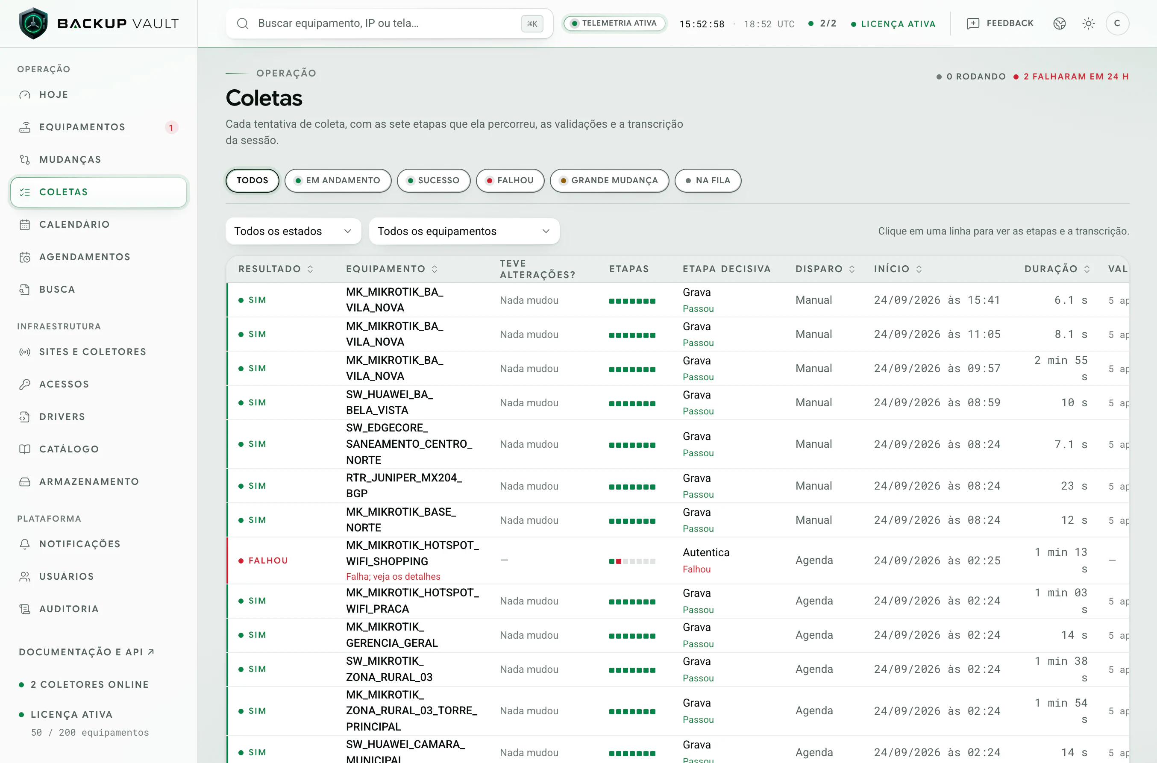1157x763 pixels.
Task: Open Documentação e API link
Action: (x=86, y=652)
